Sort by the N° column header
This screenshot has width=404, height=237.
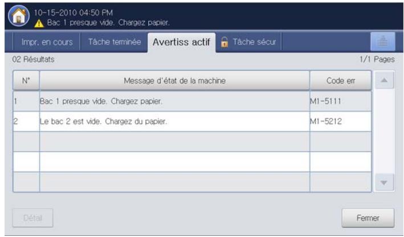pos(26,81)
